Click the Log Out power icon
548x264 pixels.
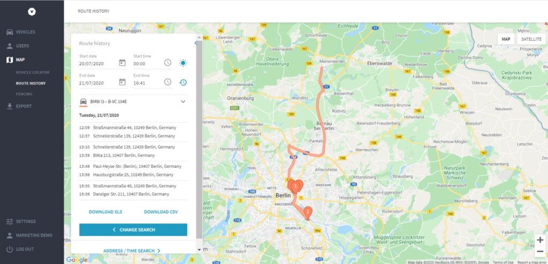(10, 250)
